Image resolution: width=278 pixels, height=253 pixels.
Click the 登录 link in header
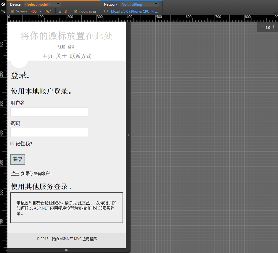point(71,47)
